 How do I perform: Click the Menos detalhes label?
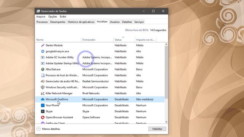click(51, 129)
